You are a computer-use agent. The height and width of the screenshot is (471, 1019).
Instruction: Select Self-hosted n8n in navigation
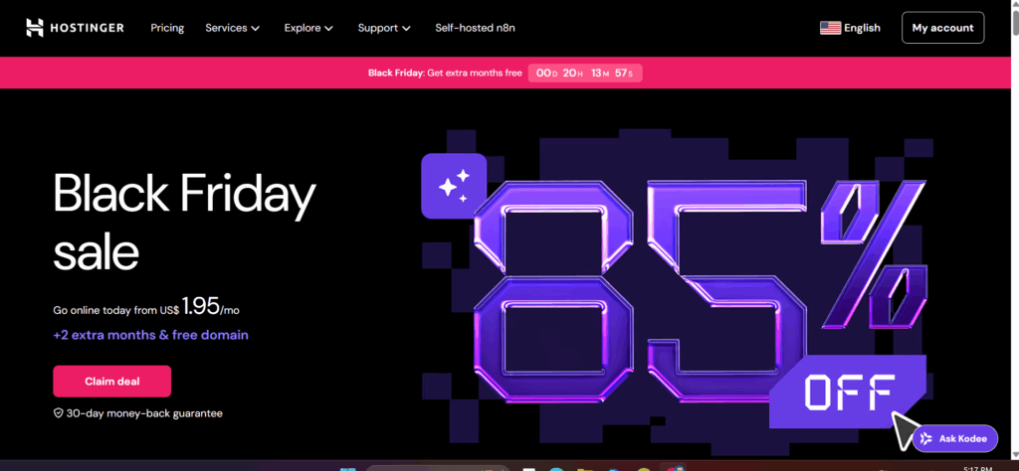475,28
